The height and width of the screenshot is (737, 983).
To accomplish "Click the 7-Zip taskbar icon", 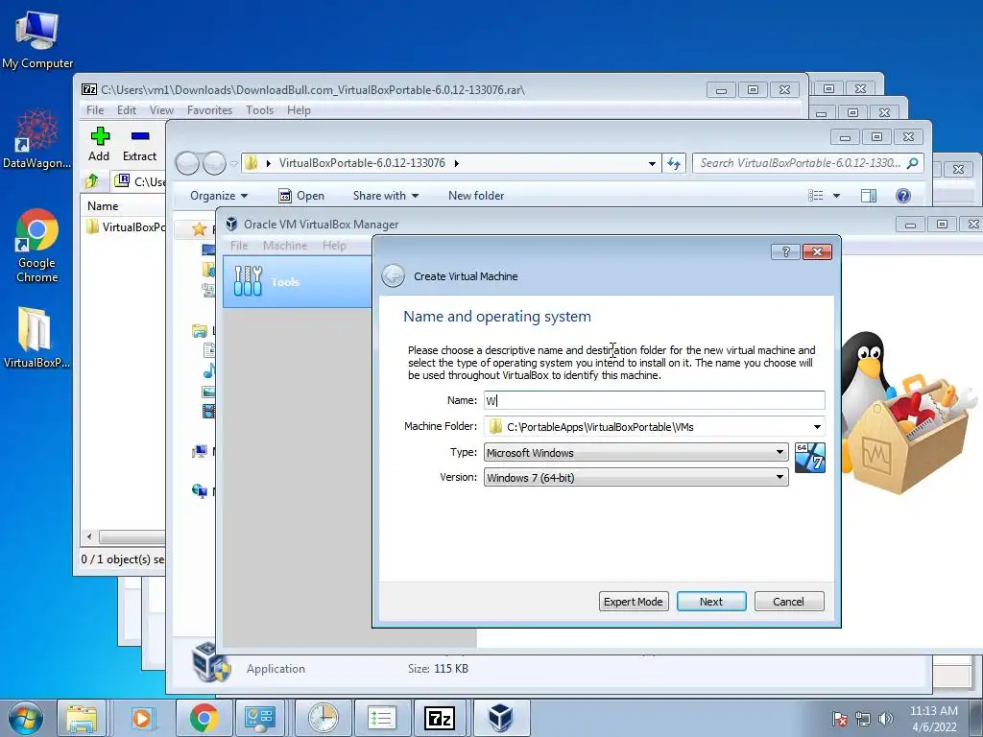I will 440,718.
